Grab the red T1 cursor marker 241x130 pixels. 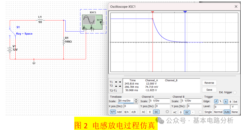[x=152, y=12]
